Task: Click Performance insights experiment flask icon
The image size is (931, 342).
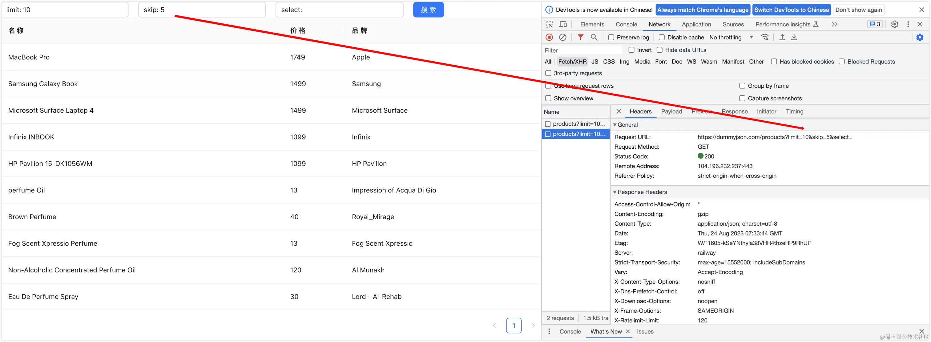Action: coord(816,24)
